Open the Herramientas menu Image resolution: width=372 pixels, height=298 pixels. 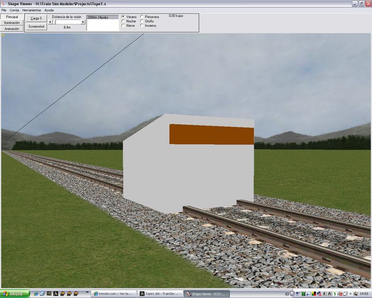tap(32, 10)
